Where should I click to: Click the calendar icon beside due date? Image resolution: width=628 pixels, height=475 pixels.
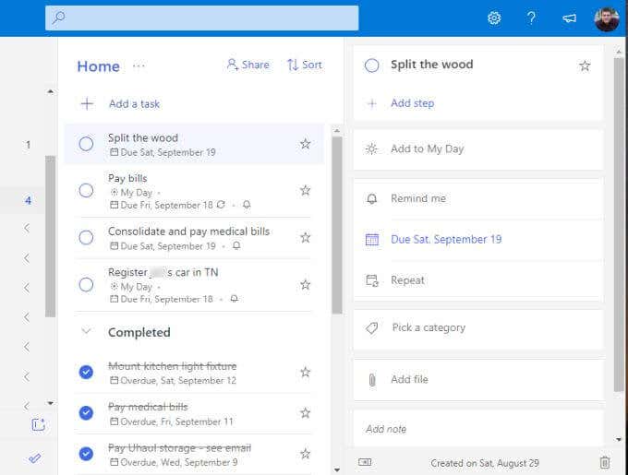click(x=371, y=240)
